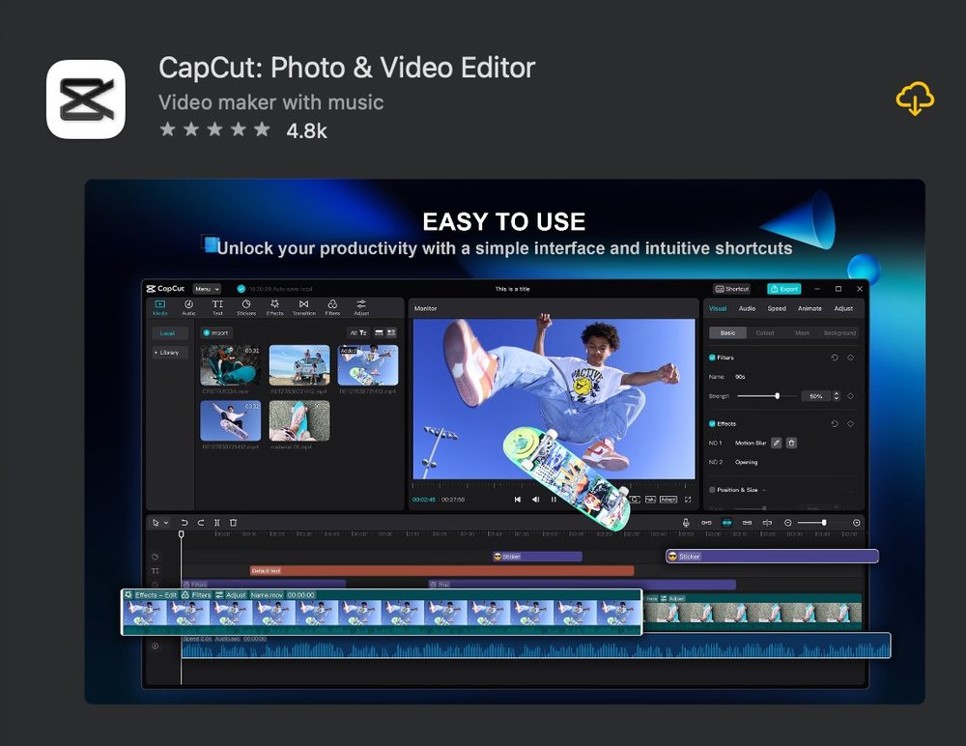Download CapCut via the cloud download icon
Viewport: 966px width, 746px height.
[x=915, y=99]
